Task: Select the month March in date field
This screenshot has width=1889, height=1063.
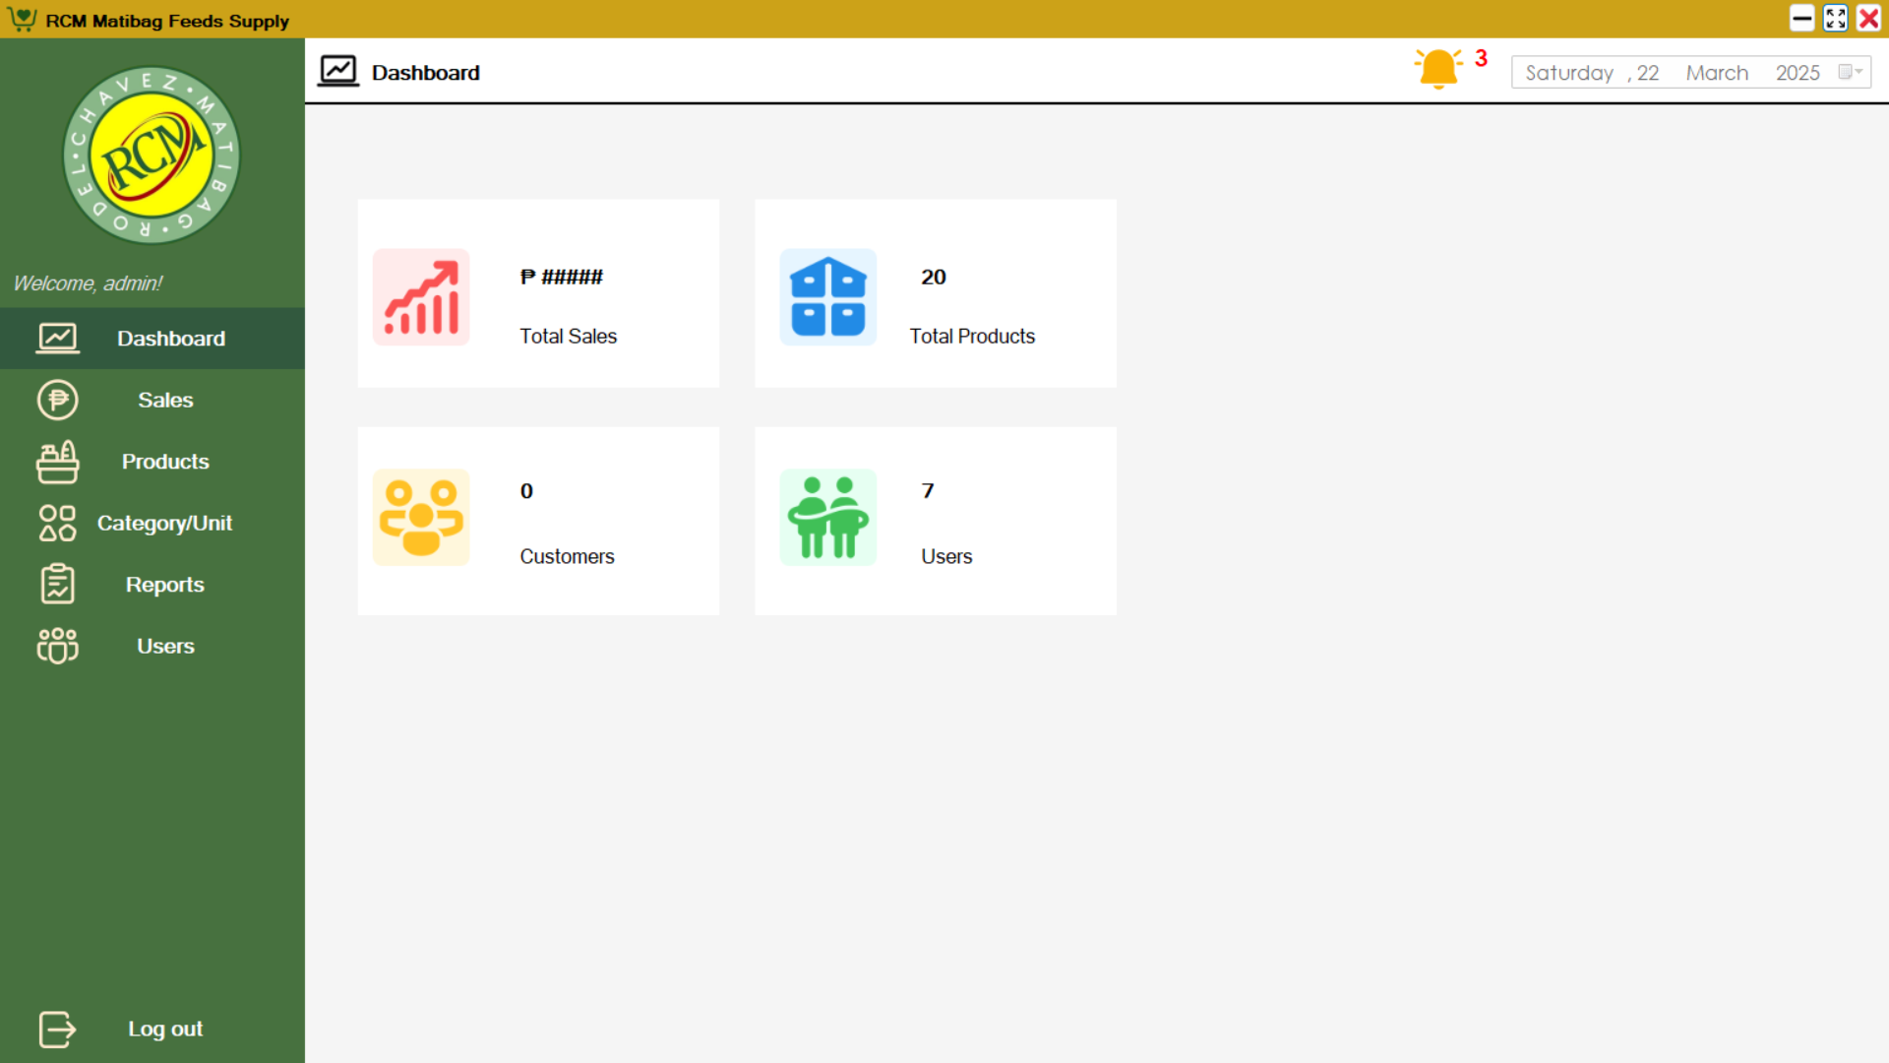Action: (1717, 73)
